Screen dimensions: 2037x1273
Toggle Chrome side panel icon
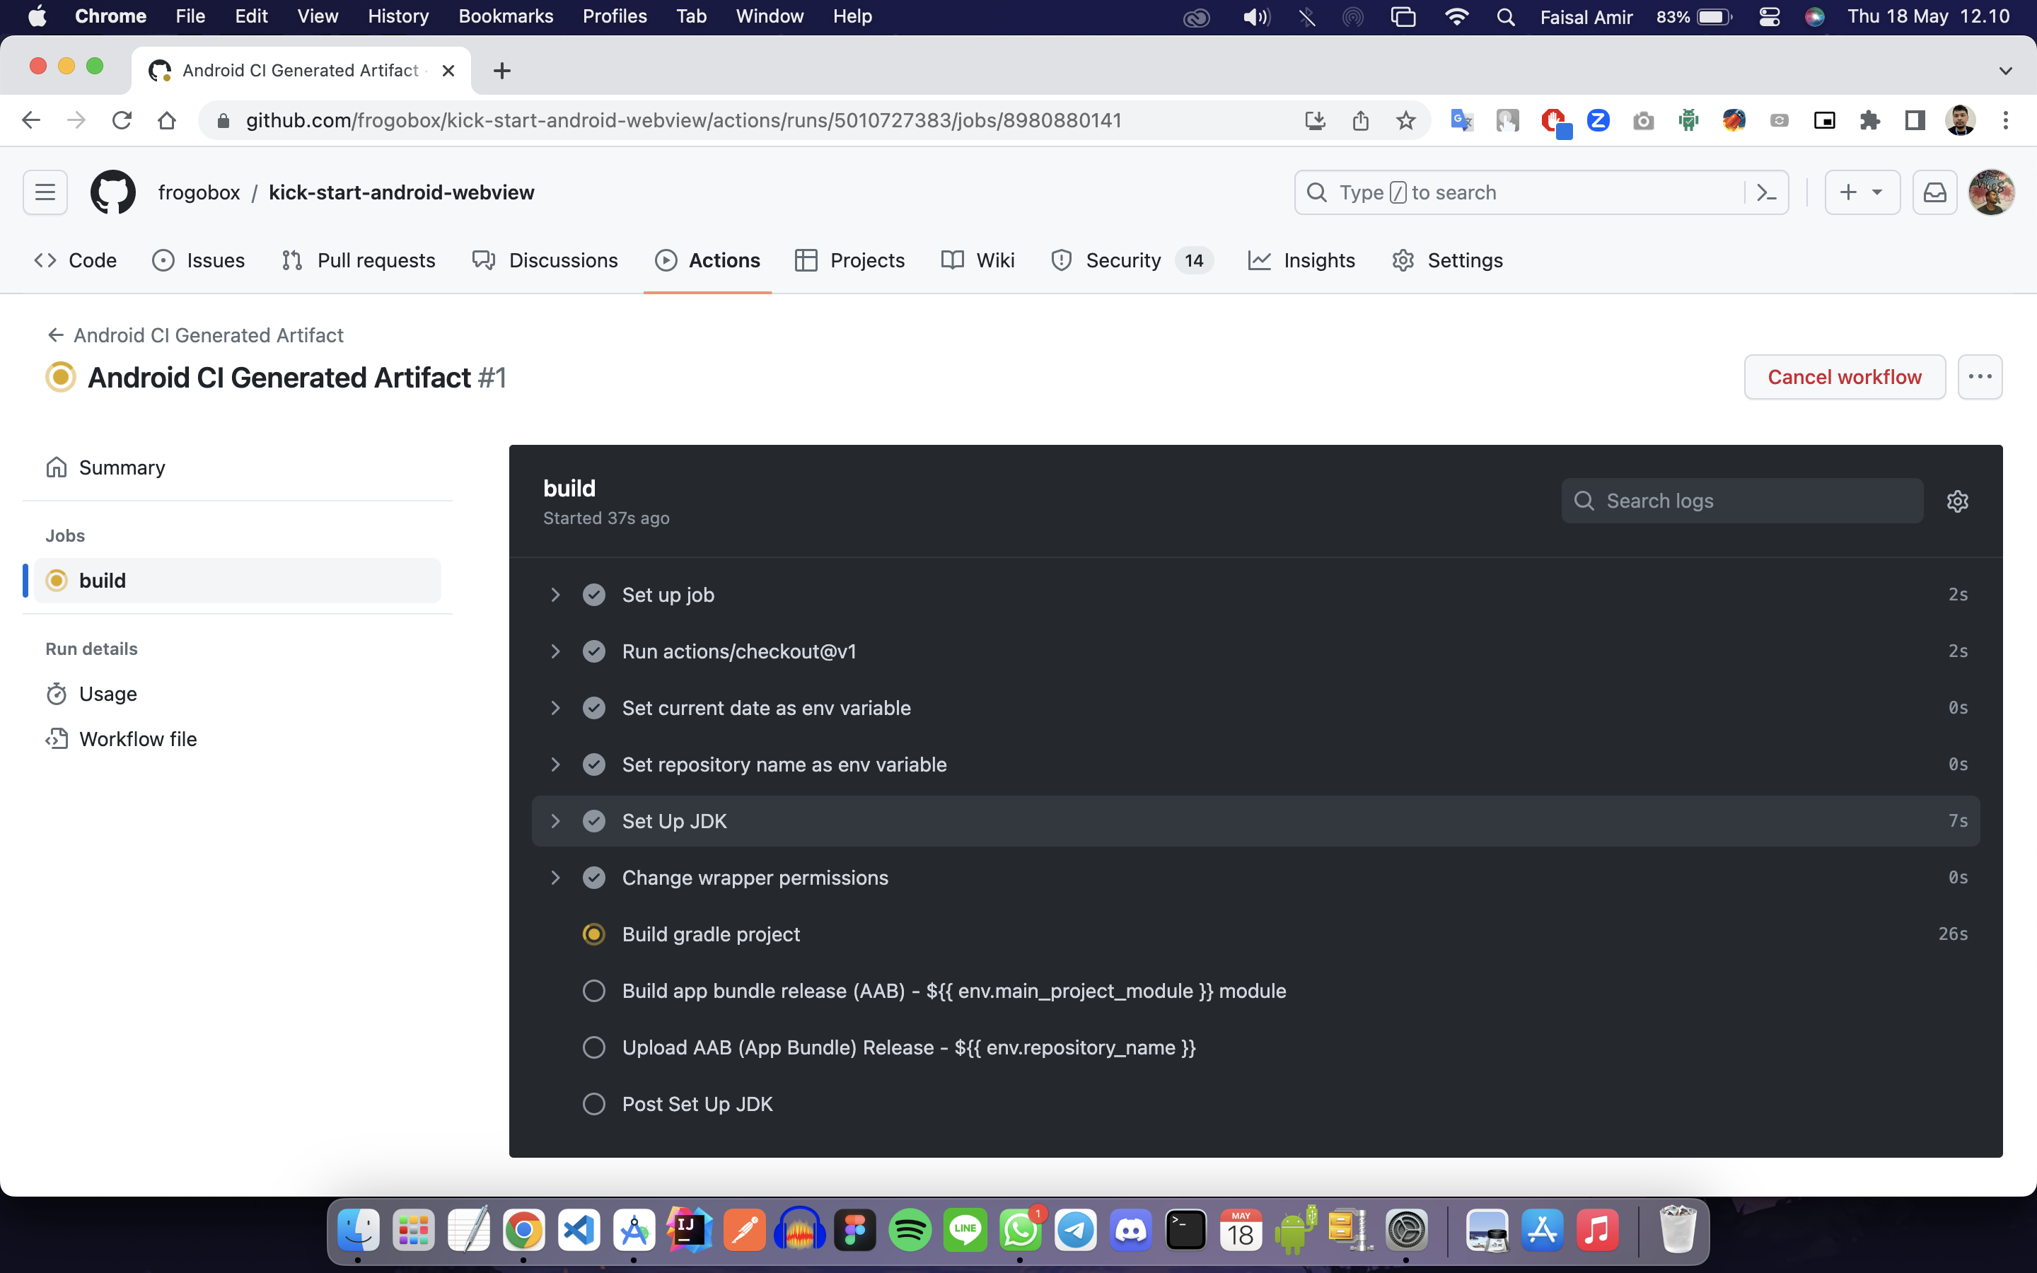(1915, 120)
